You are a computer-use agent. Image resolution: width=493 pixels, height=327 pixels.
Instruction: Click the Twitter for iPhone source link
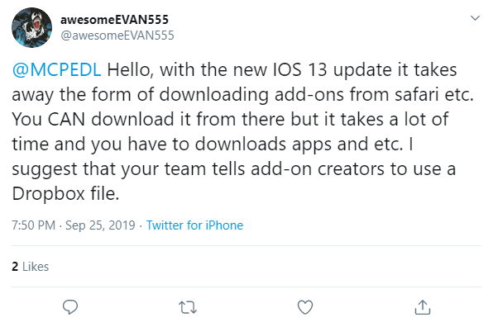(194, 225)
